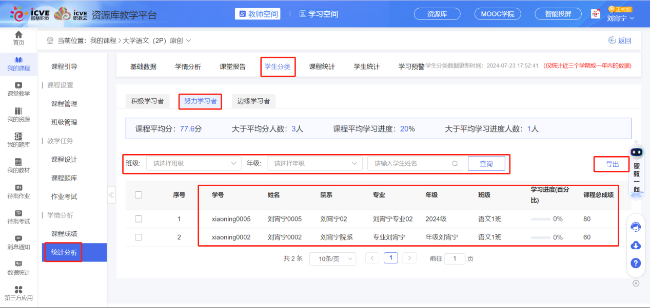Tick the select-all checkbox in table header
650x308 pixels.
point(138,194)
